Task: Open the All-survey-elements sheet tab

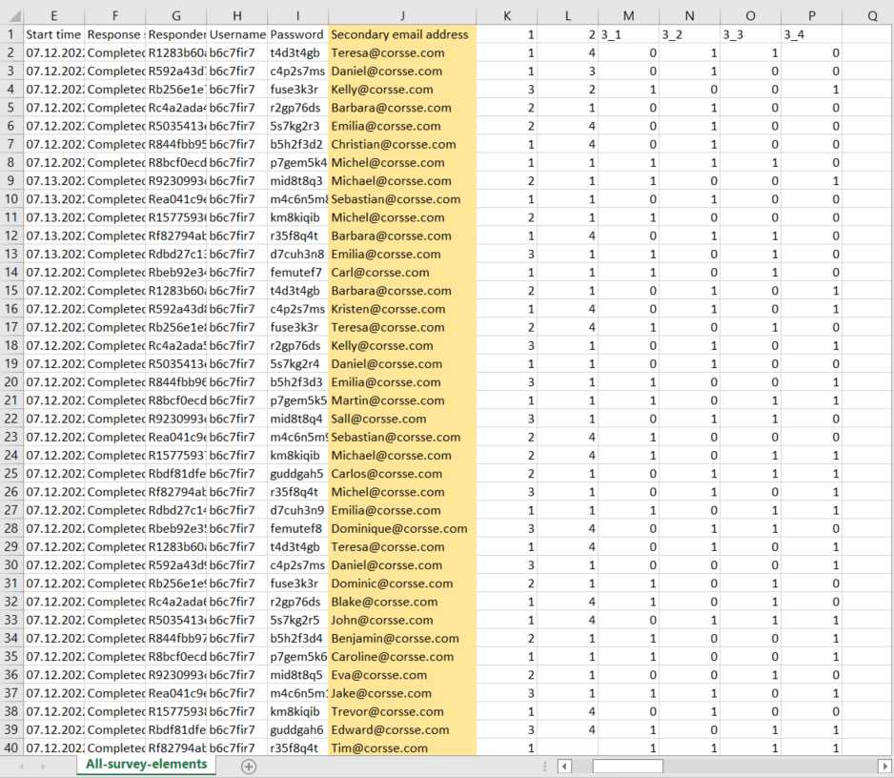Action: (x=146, y=765)
